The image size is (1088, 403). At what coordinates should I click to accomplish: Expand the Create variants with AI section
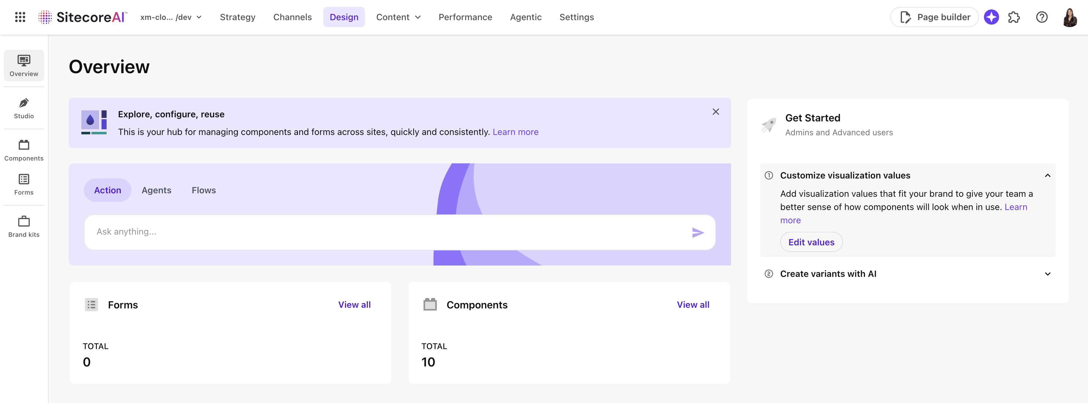1047,274
